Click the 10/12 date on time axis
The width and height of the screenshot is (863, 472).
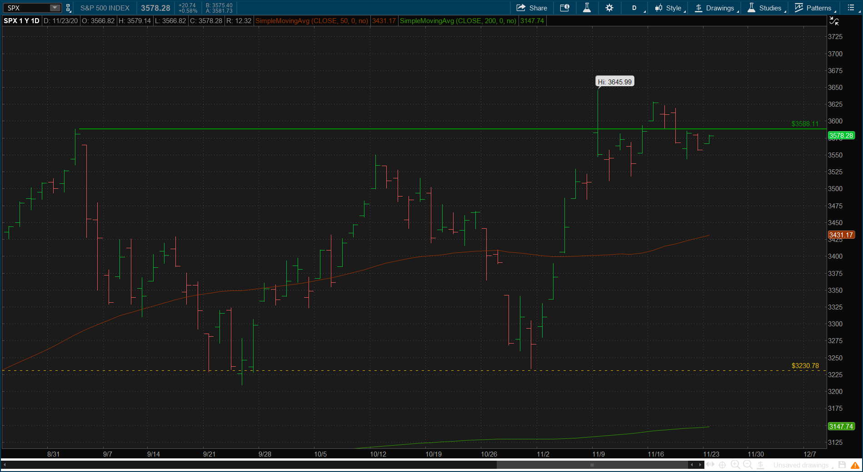tap(378, 454)
